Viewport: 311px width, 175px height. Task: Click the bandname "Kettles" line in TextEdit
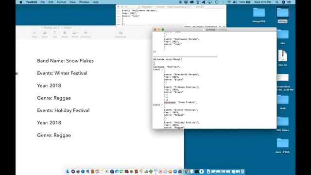click(167, 67)
